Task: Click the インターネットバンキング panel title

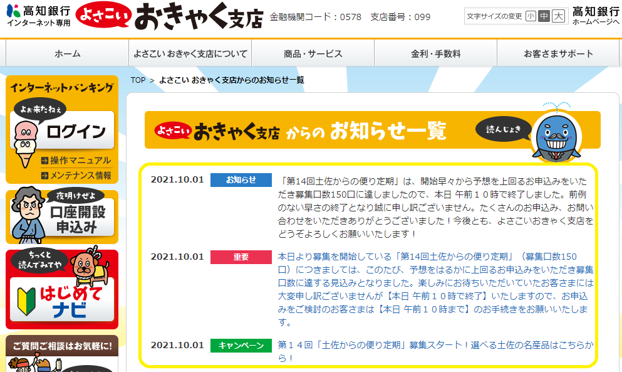Action: pyautogui.click(x=62, y=87)
